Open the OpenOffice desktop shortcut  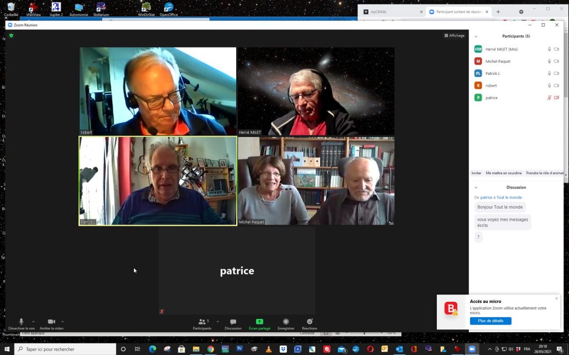coord(169,9)
